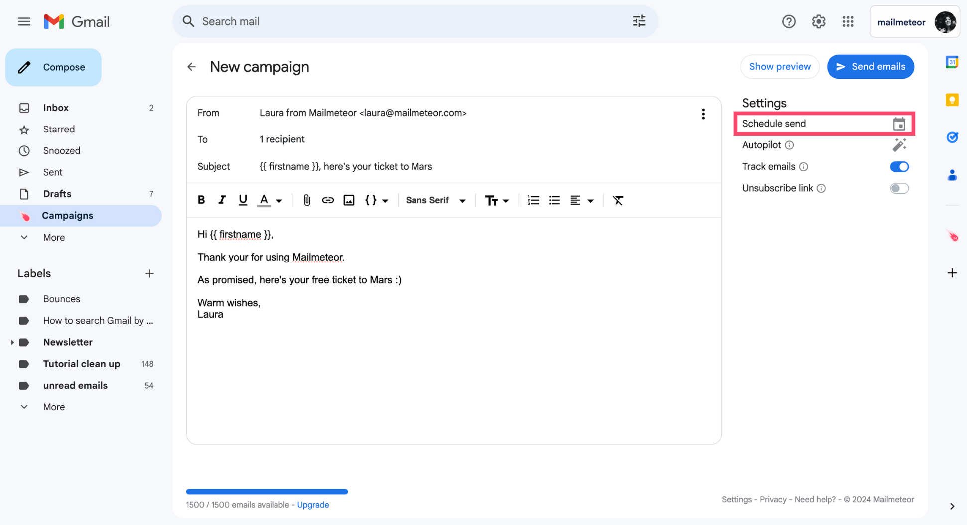Apply Italic formatting in the editor toolbar

[222, 200]
